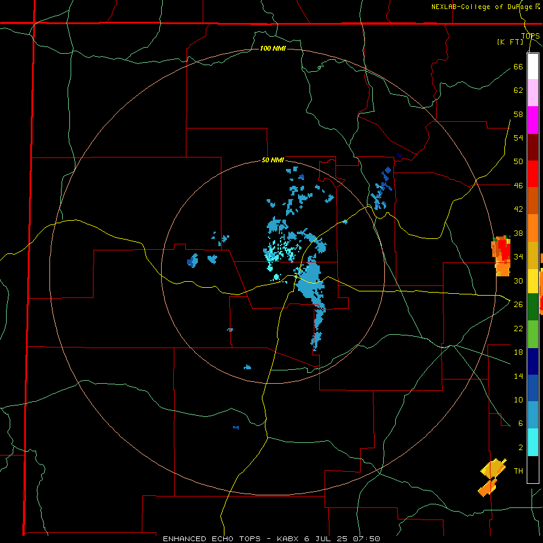Click the blue echo cluster northeast of the 50 NMI ring
This screenshot has height=543, width=543.
point(381,189)
